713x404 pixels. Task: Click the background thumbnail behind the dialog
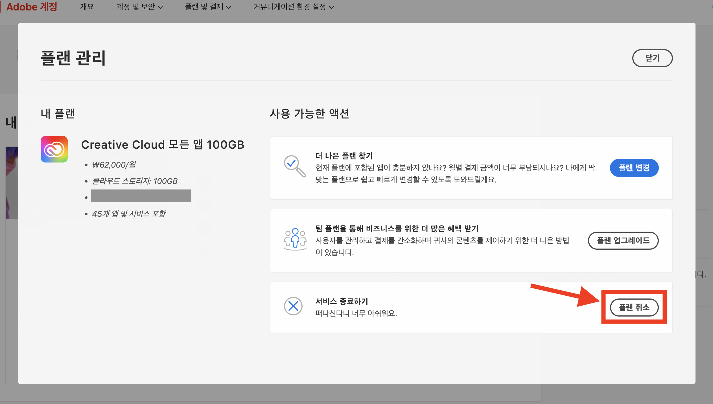pos(12,183)
